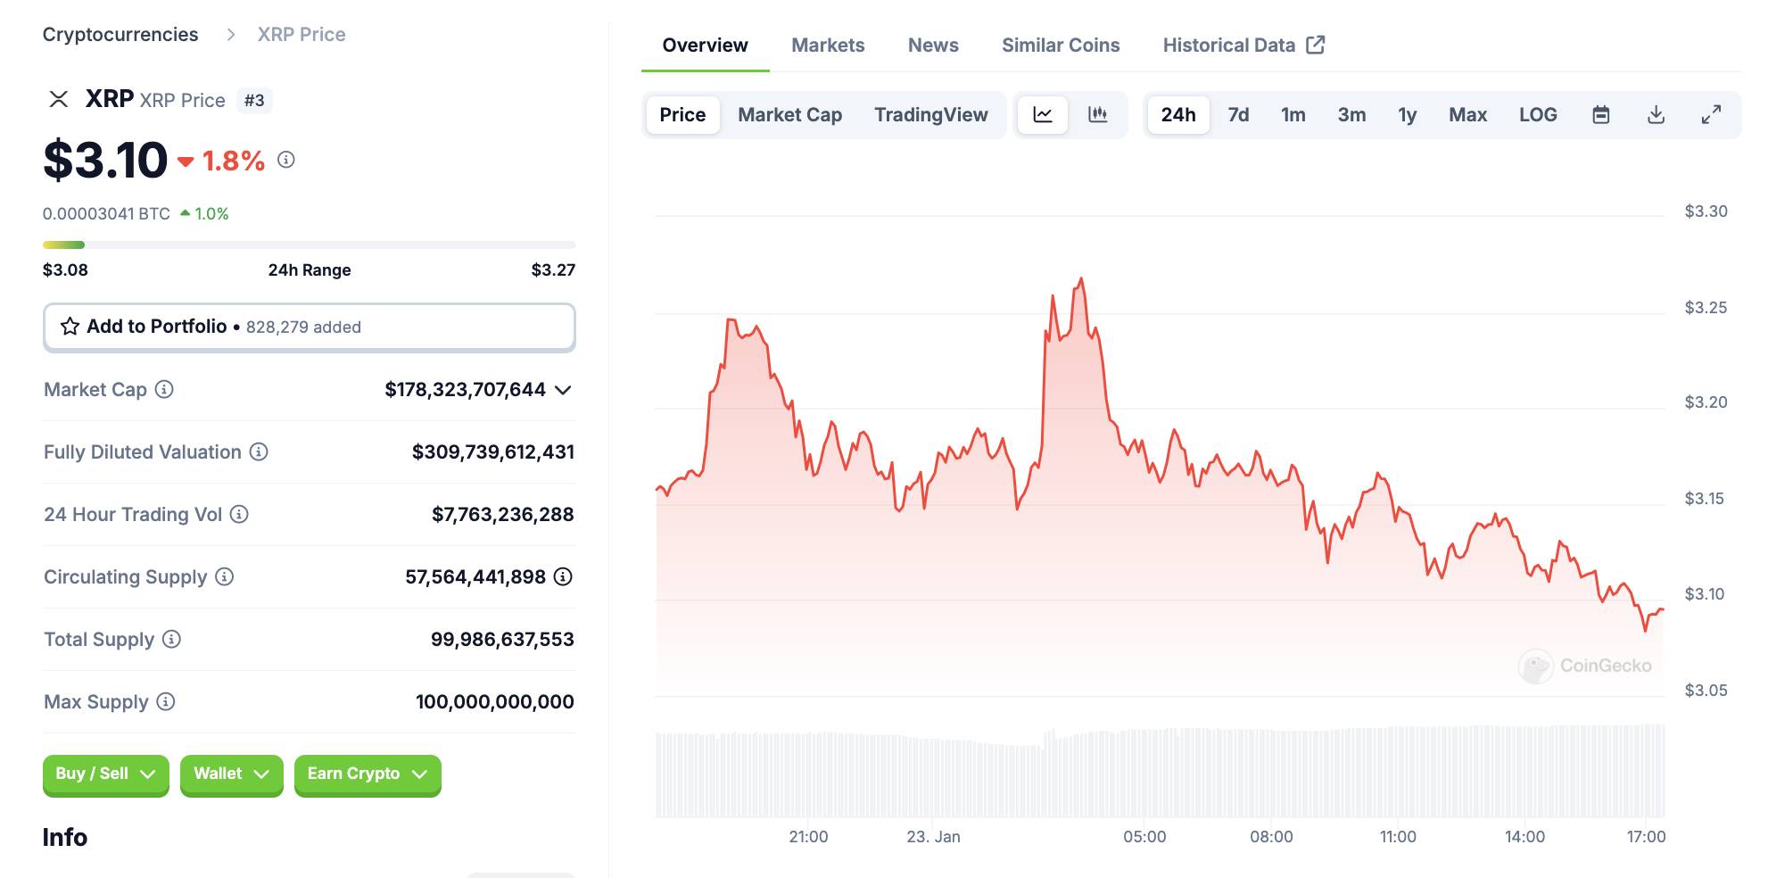Expand the Market Cap value chevron
Screen dimensions: 1768x878
[x=563, y=390]
